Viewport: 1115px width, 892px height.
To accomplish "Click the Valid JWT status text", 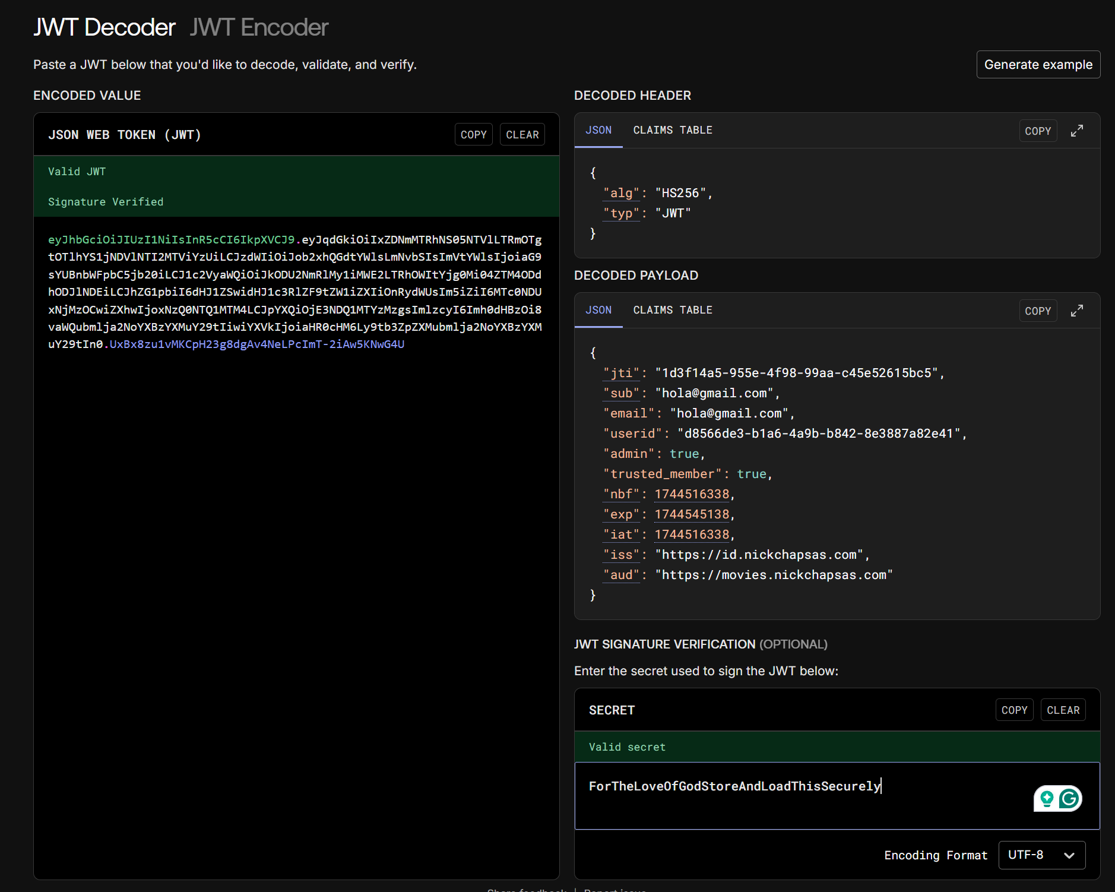I will (77, 172).
